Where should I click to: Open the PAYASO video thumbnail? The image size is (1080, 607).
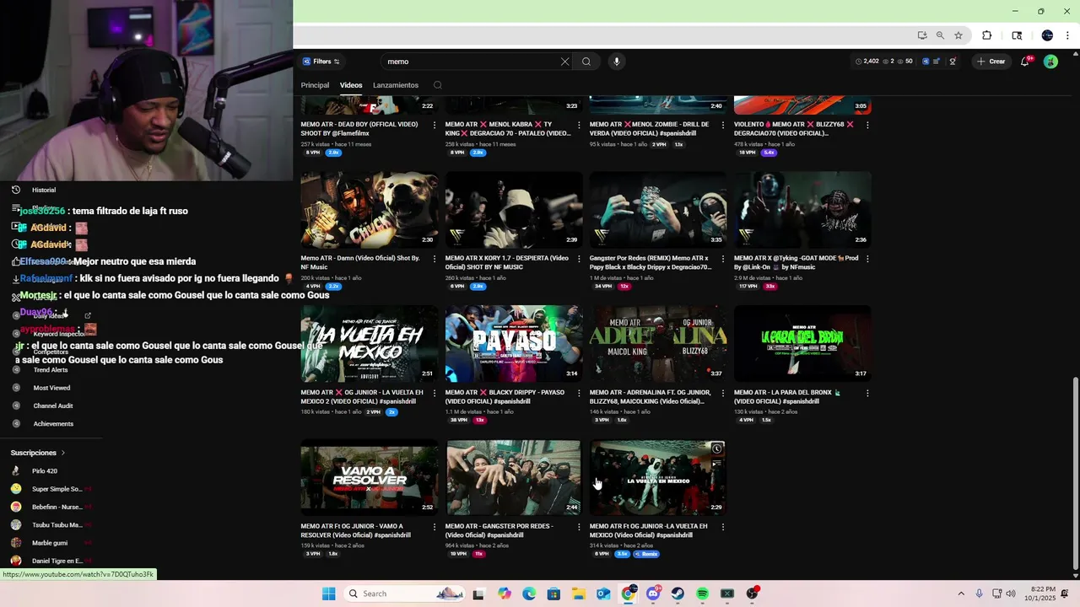pyautogui.click(x=514, y=343)
